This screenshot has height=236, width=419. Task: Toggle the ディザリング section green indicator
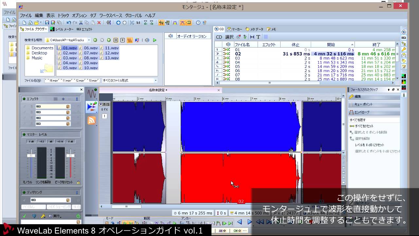click(24, 192)
